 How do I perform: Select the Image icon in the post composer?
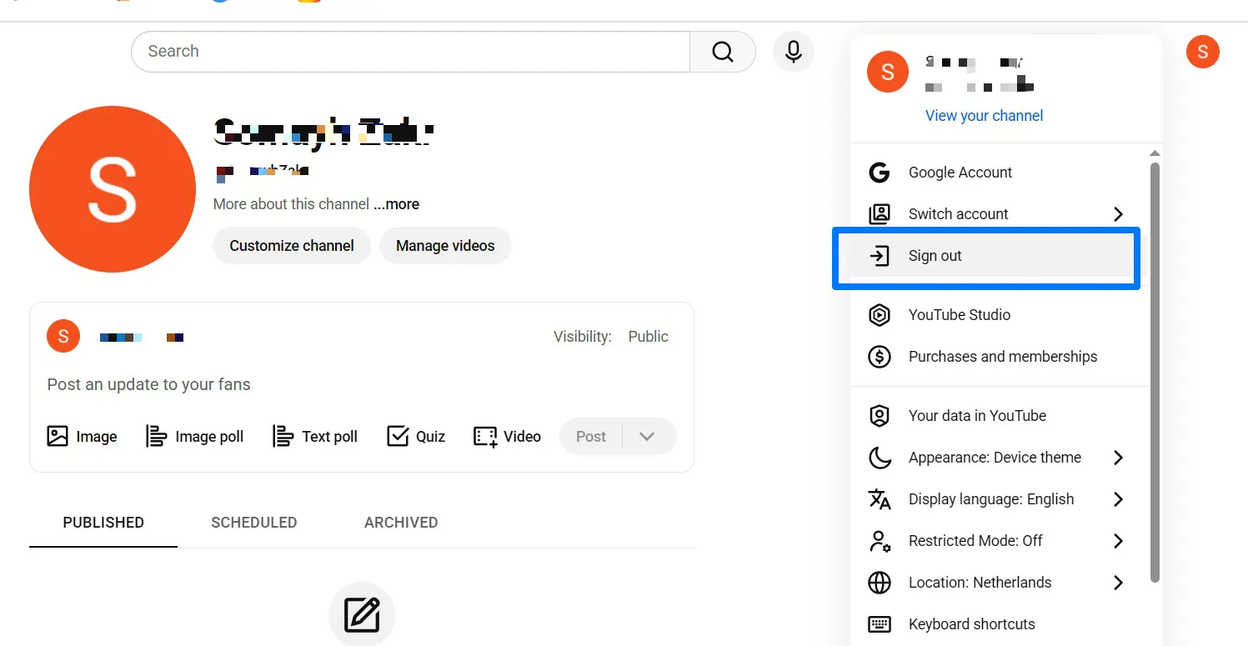tap(56, 436)
